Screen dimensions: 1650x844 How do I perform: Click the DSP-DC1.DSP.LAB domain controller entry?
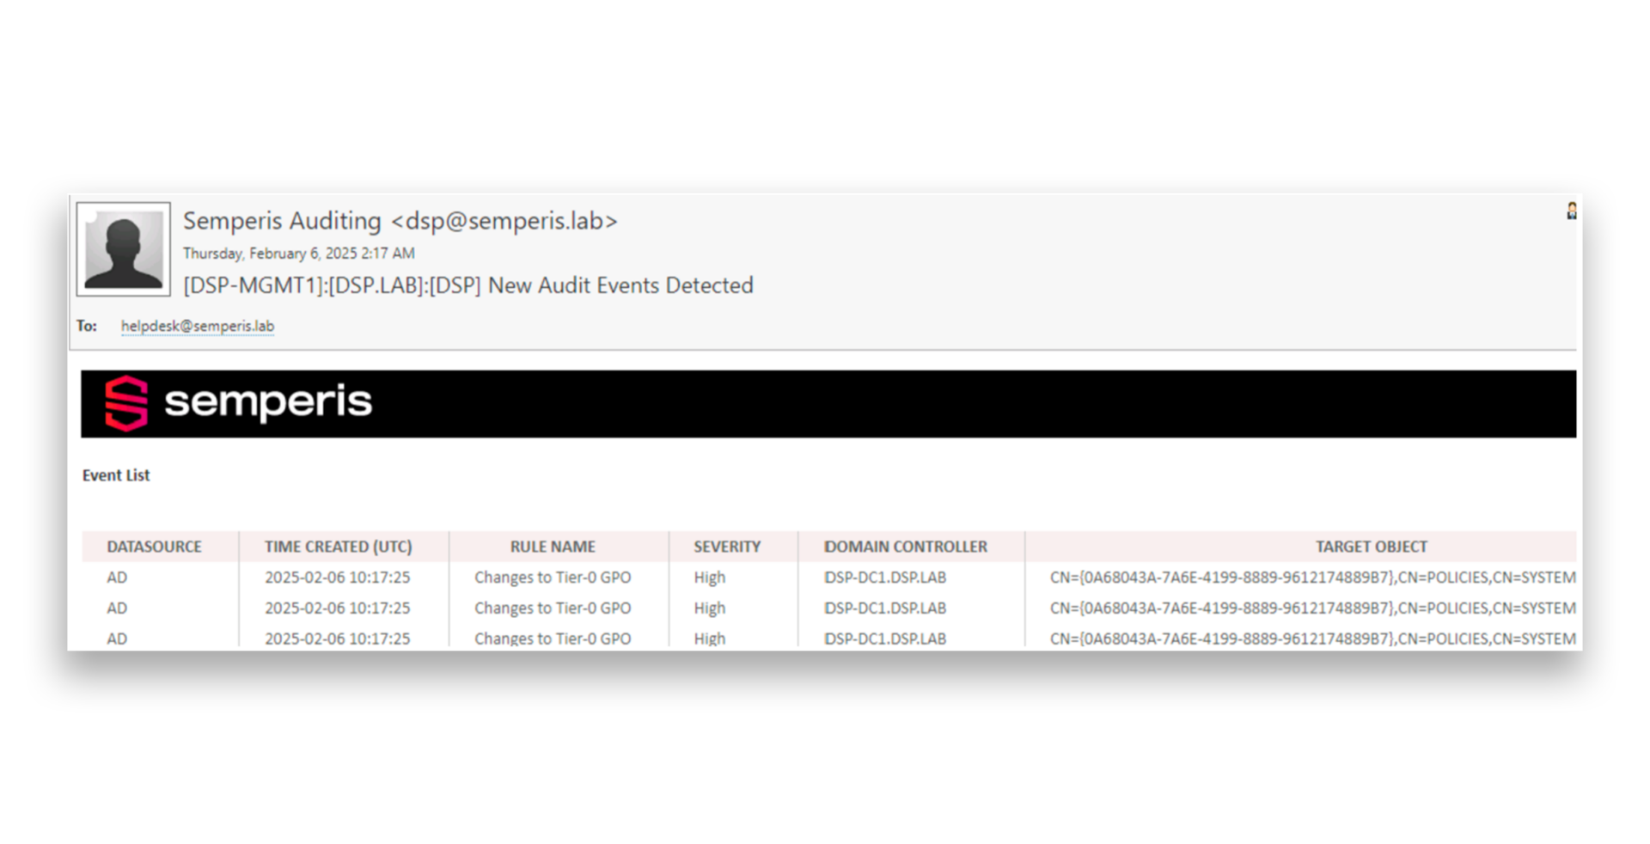(885, 577)
